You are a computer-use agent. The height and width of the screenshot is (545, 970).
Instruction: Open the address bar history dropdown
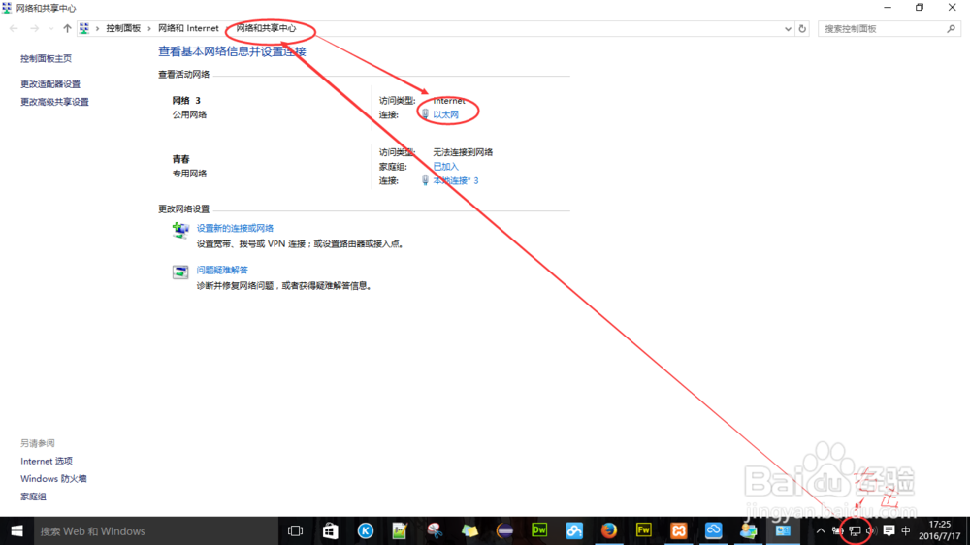[788, 28]
